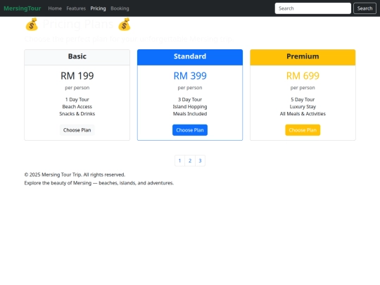Click the Premium card header
380x285 pixels.
(303, 57)
